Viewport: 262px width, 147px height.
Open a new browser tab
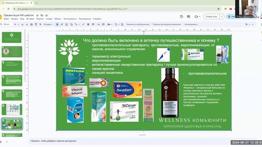(x=36, y=3)
